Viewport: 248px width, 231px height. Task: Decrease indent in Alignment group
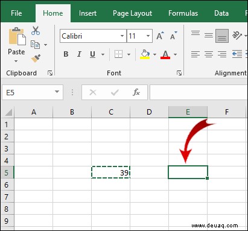(237, 54)
